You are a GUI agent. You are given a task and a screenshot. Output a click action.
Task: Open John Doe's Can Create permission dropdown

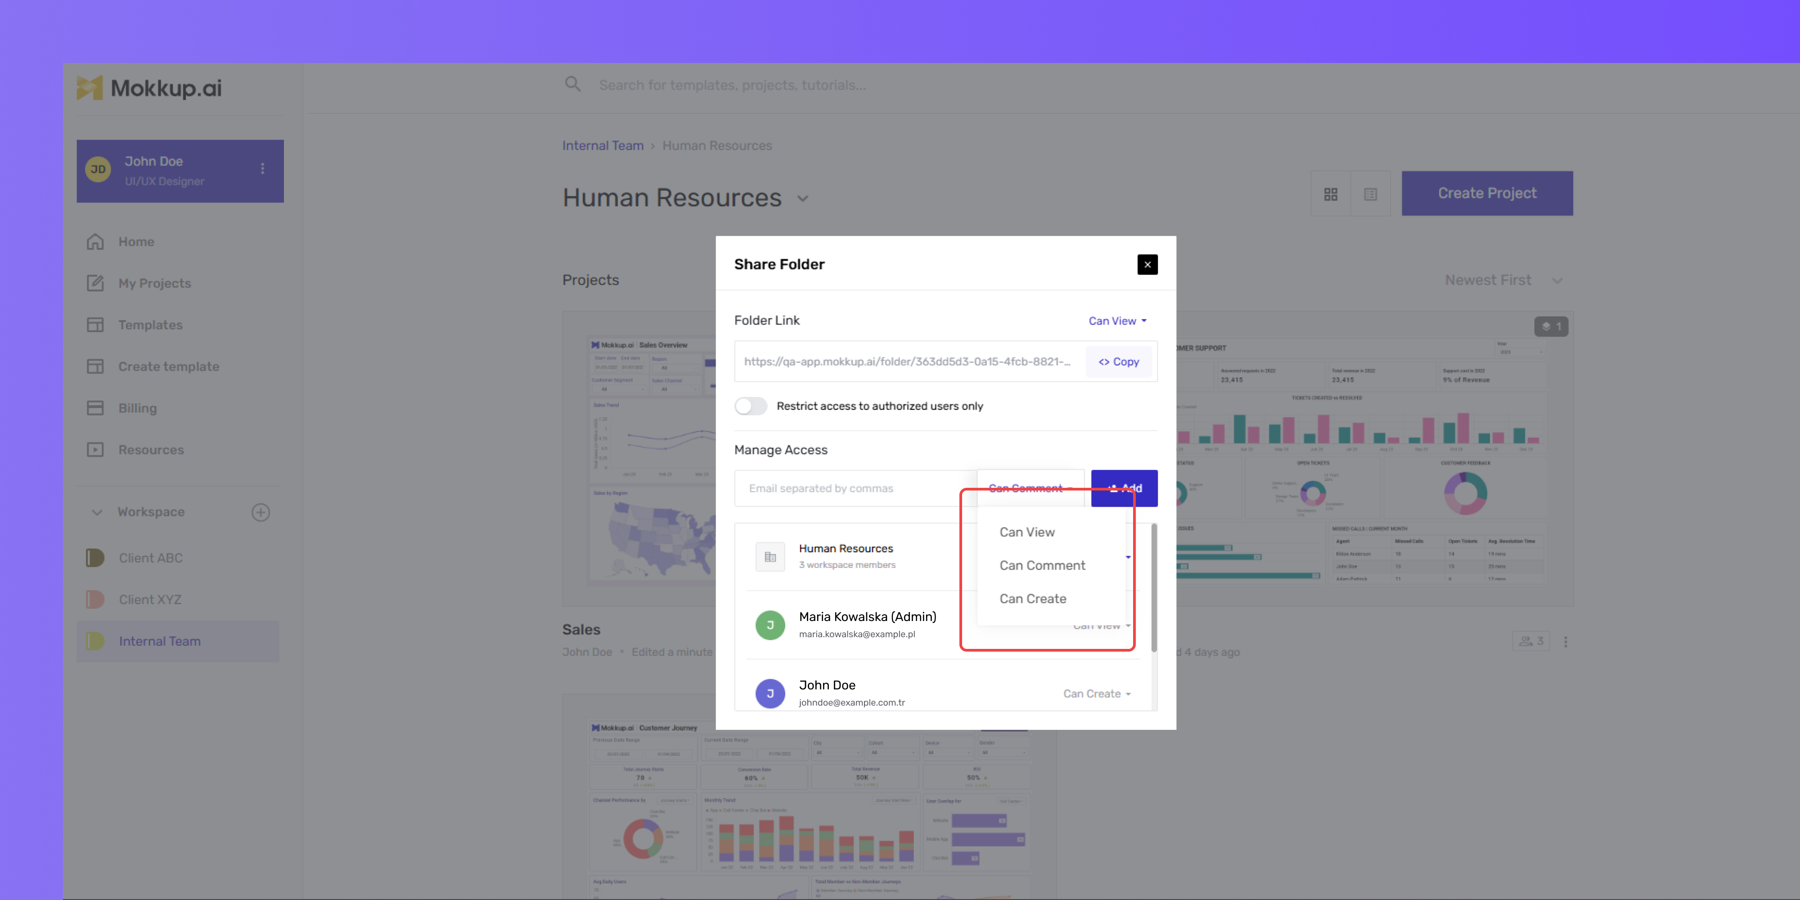(1096, 693)
